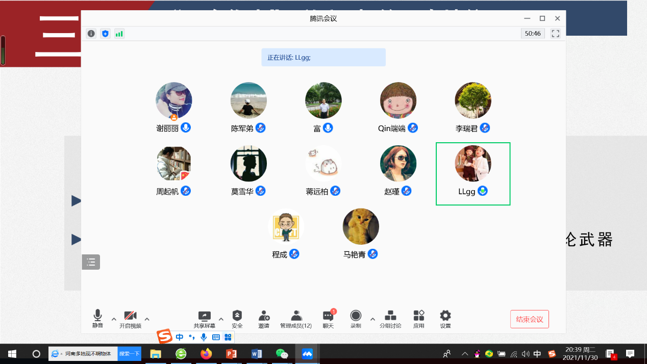Open 管理成员(12) member management
The image size is (647, 364).
click(x=296, y=320)
